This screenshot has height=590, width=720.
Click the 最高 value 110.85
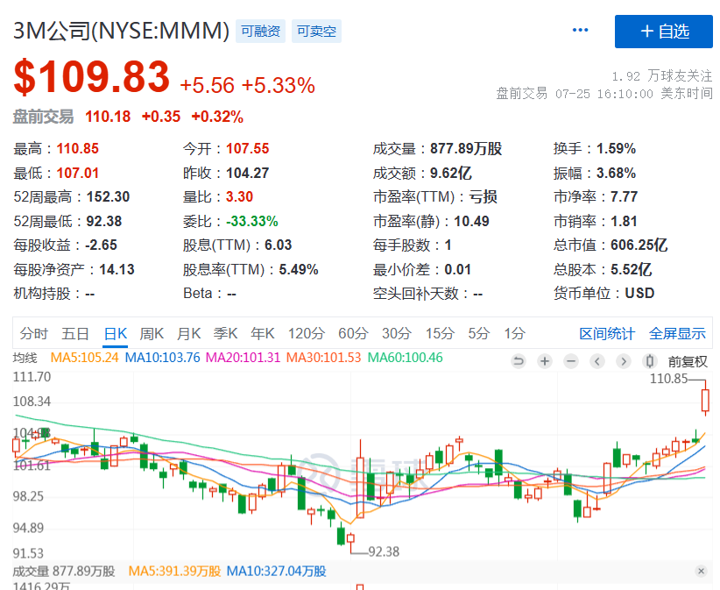[78, 149]
